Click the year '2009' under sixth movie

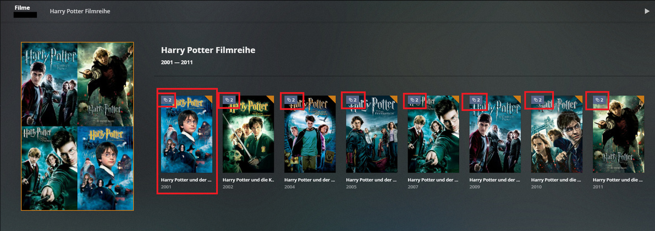pyautogui.click(x=475, y=187)
